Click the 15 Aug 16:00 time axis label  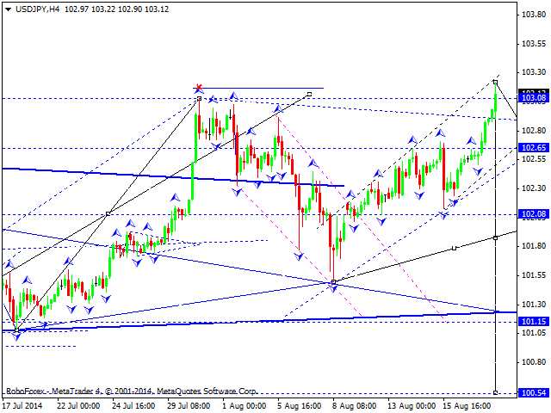(x=467, y=405)
